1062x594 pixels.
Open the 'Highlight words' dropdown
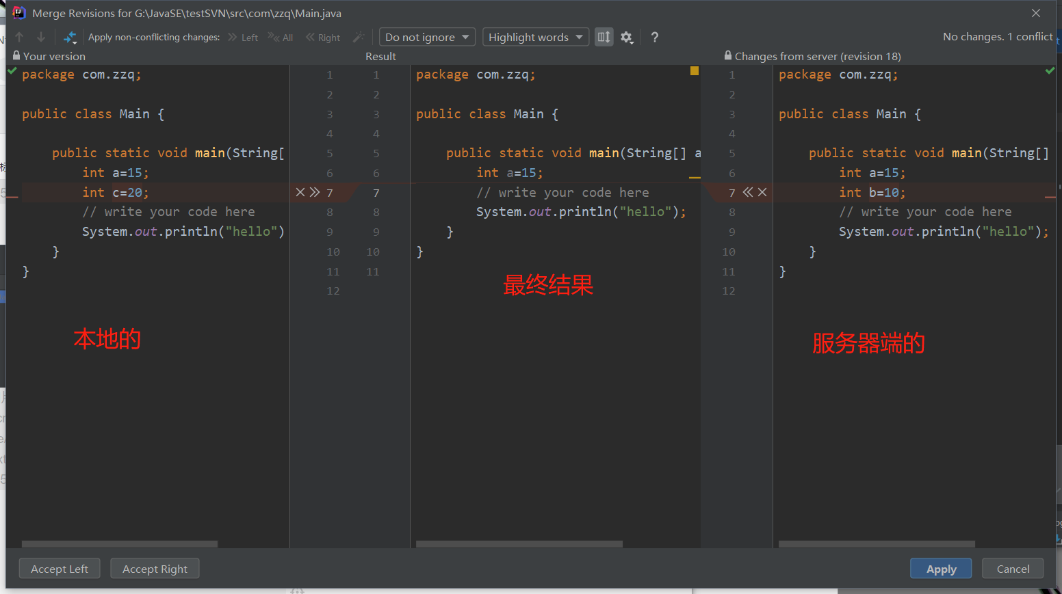click(536, 37)
